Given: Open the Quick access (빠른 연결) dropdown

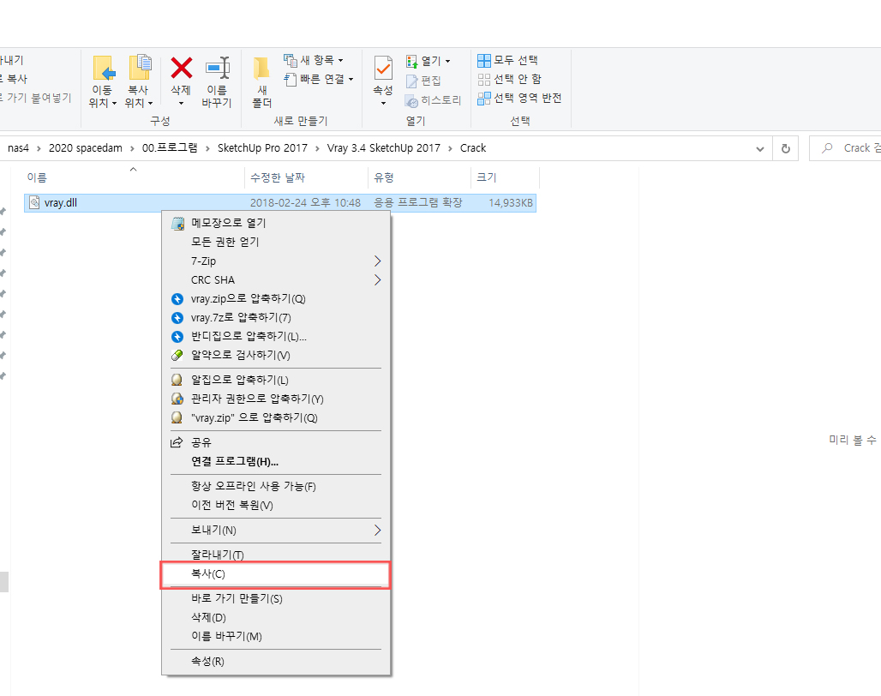Looking at the screenshot, I should (x=319, y=79).
